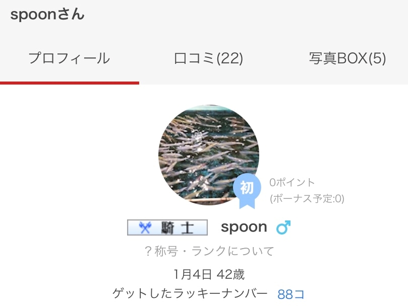Click the (ボーナス予定:0) bonus text
The image size is (408, 308).
pyautogui.click(x=307, y=199)
